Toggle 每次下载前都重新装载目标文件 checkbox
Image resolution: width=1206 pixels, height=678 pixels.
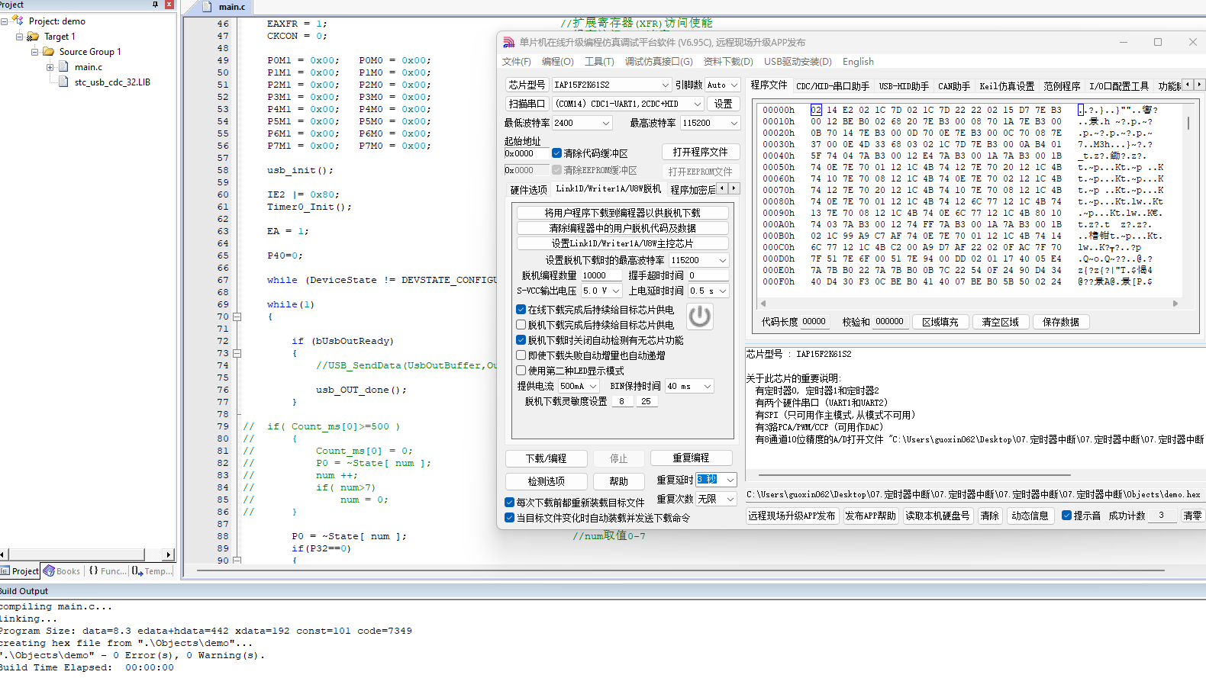[x=509, y=503]
